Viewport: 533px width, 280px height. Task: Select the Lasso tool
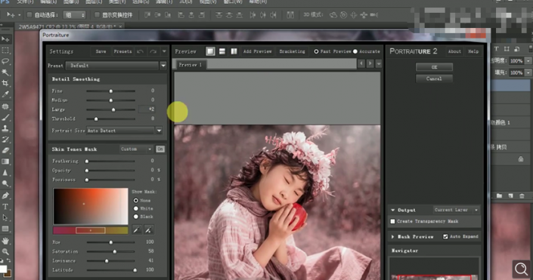[x=5, y=61]
